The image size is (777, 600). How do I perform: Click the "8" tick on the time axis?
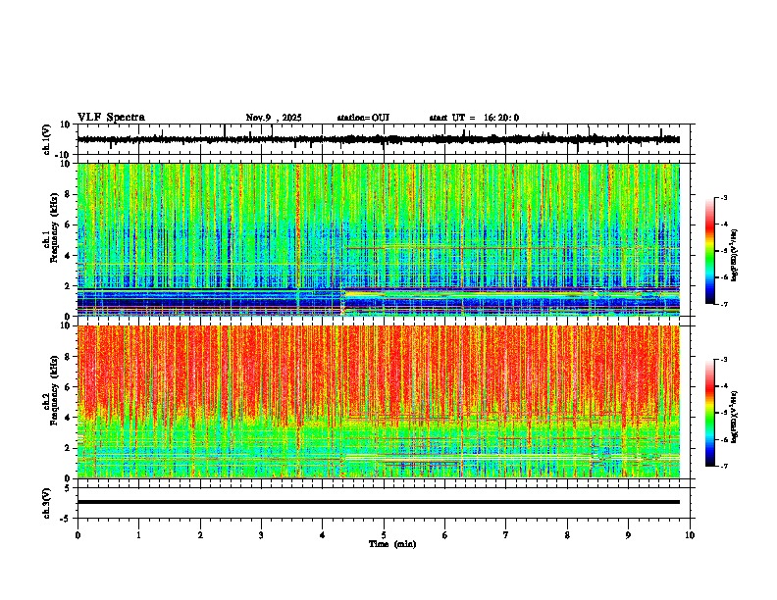[x=567, y=535]
